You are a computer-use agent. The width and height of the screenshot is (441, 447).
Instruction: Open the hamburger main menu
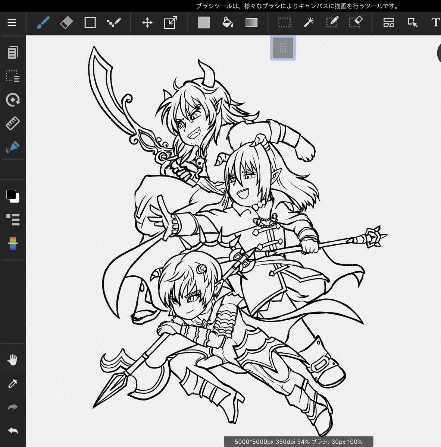(12, 23)
